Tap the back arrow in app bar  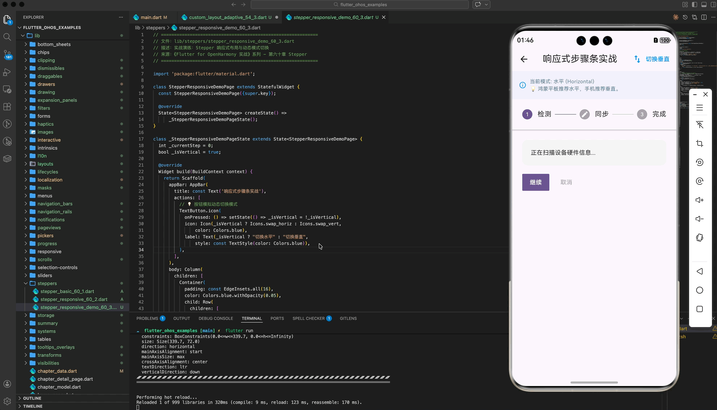point(524,59)
